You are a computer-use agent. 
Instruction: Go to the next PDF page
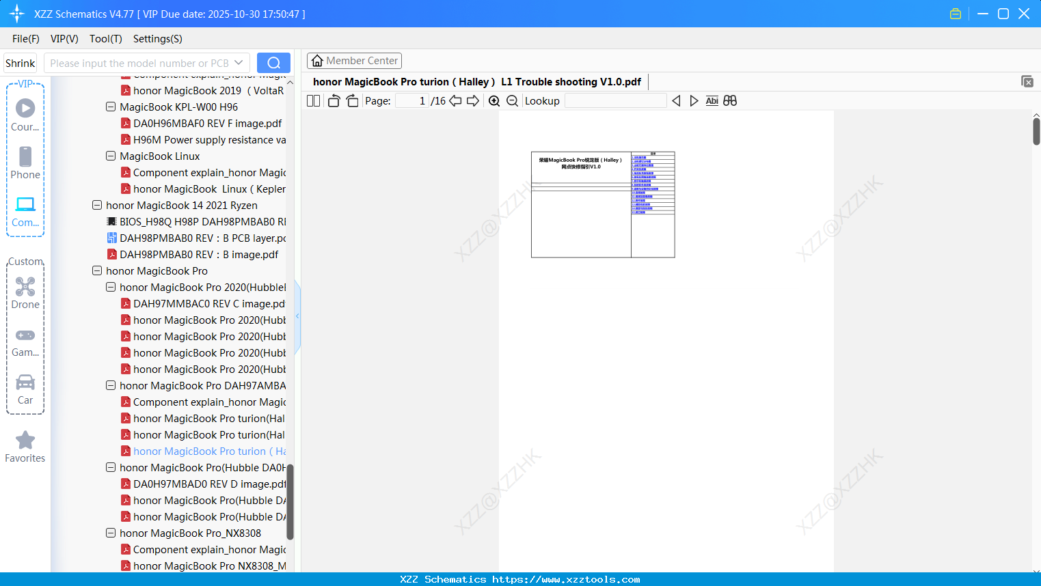tap(473, 101)
